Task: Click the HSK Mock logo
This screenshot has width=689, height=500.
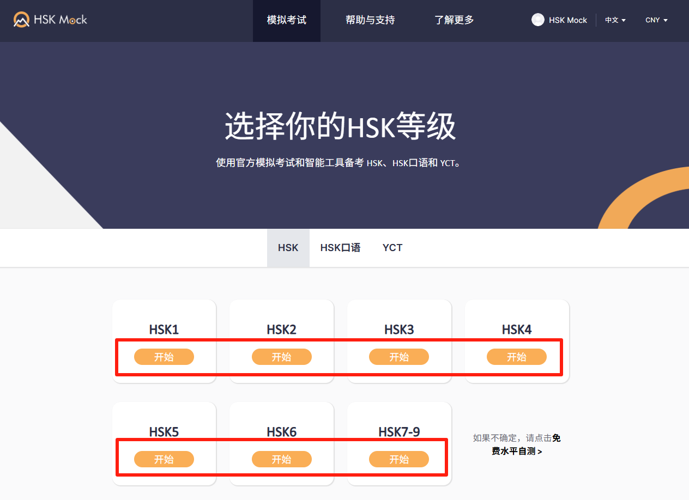Action: coord(50,20)
